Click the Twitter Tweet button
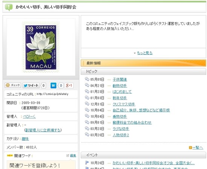This screenshot has height=169, width=207. (x=31, y=85)
